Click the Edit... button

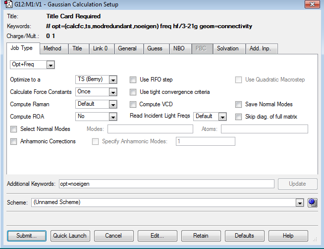point(158,236)
